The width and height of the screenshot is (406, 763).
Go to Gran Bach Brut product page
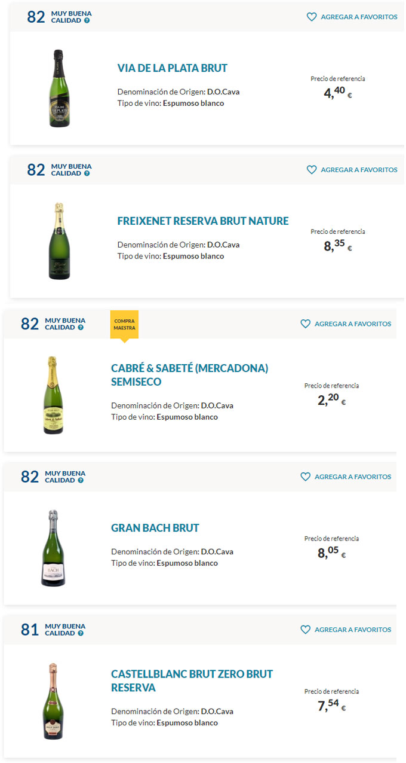coord(155,528)
